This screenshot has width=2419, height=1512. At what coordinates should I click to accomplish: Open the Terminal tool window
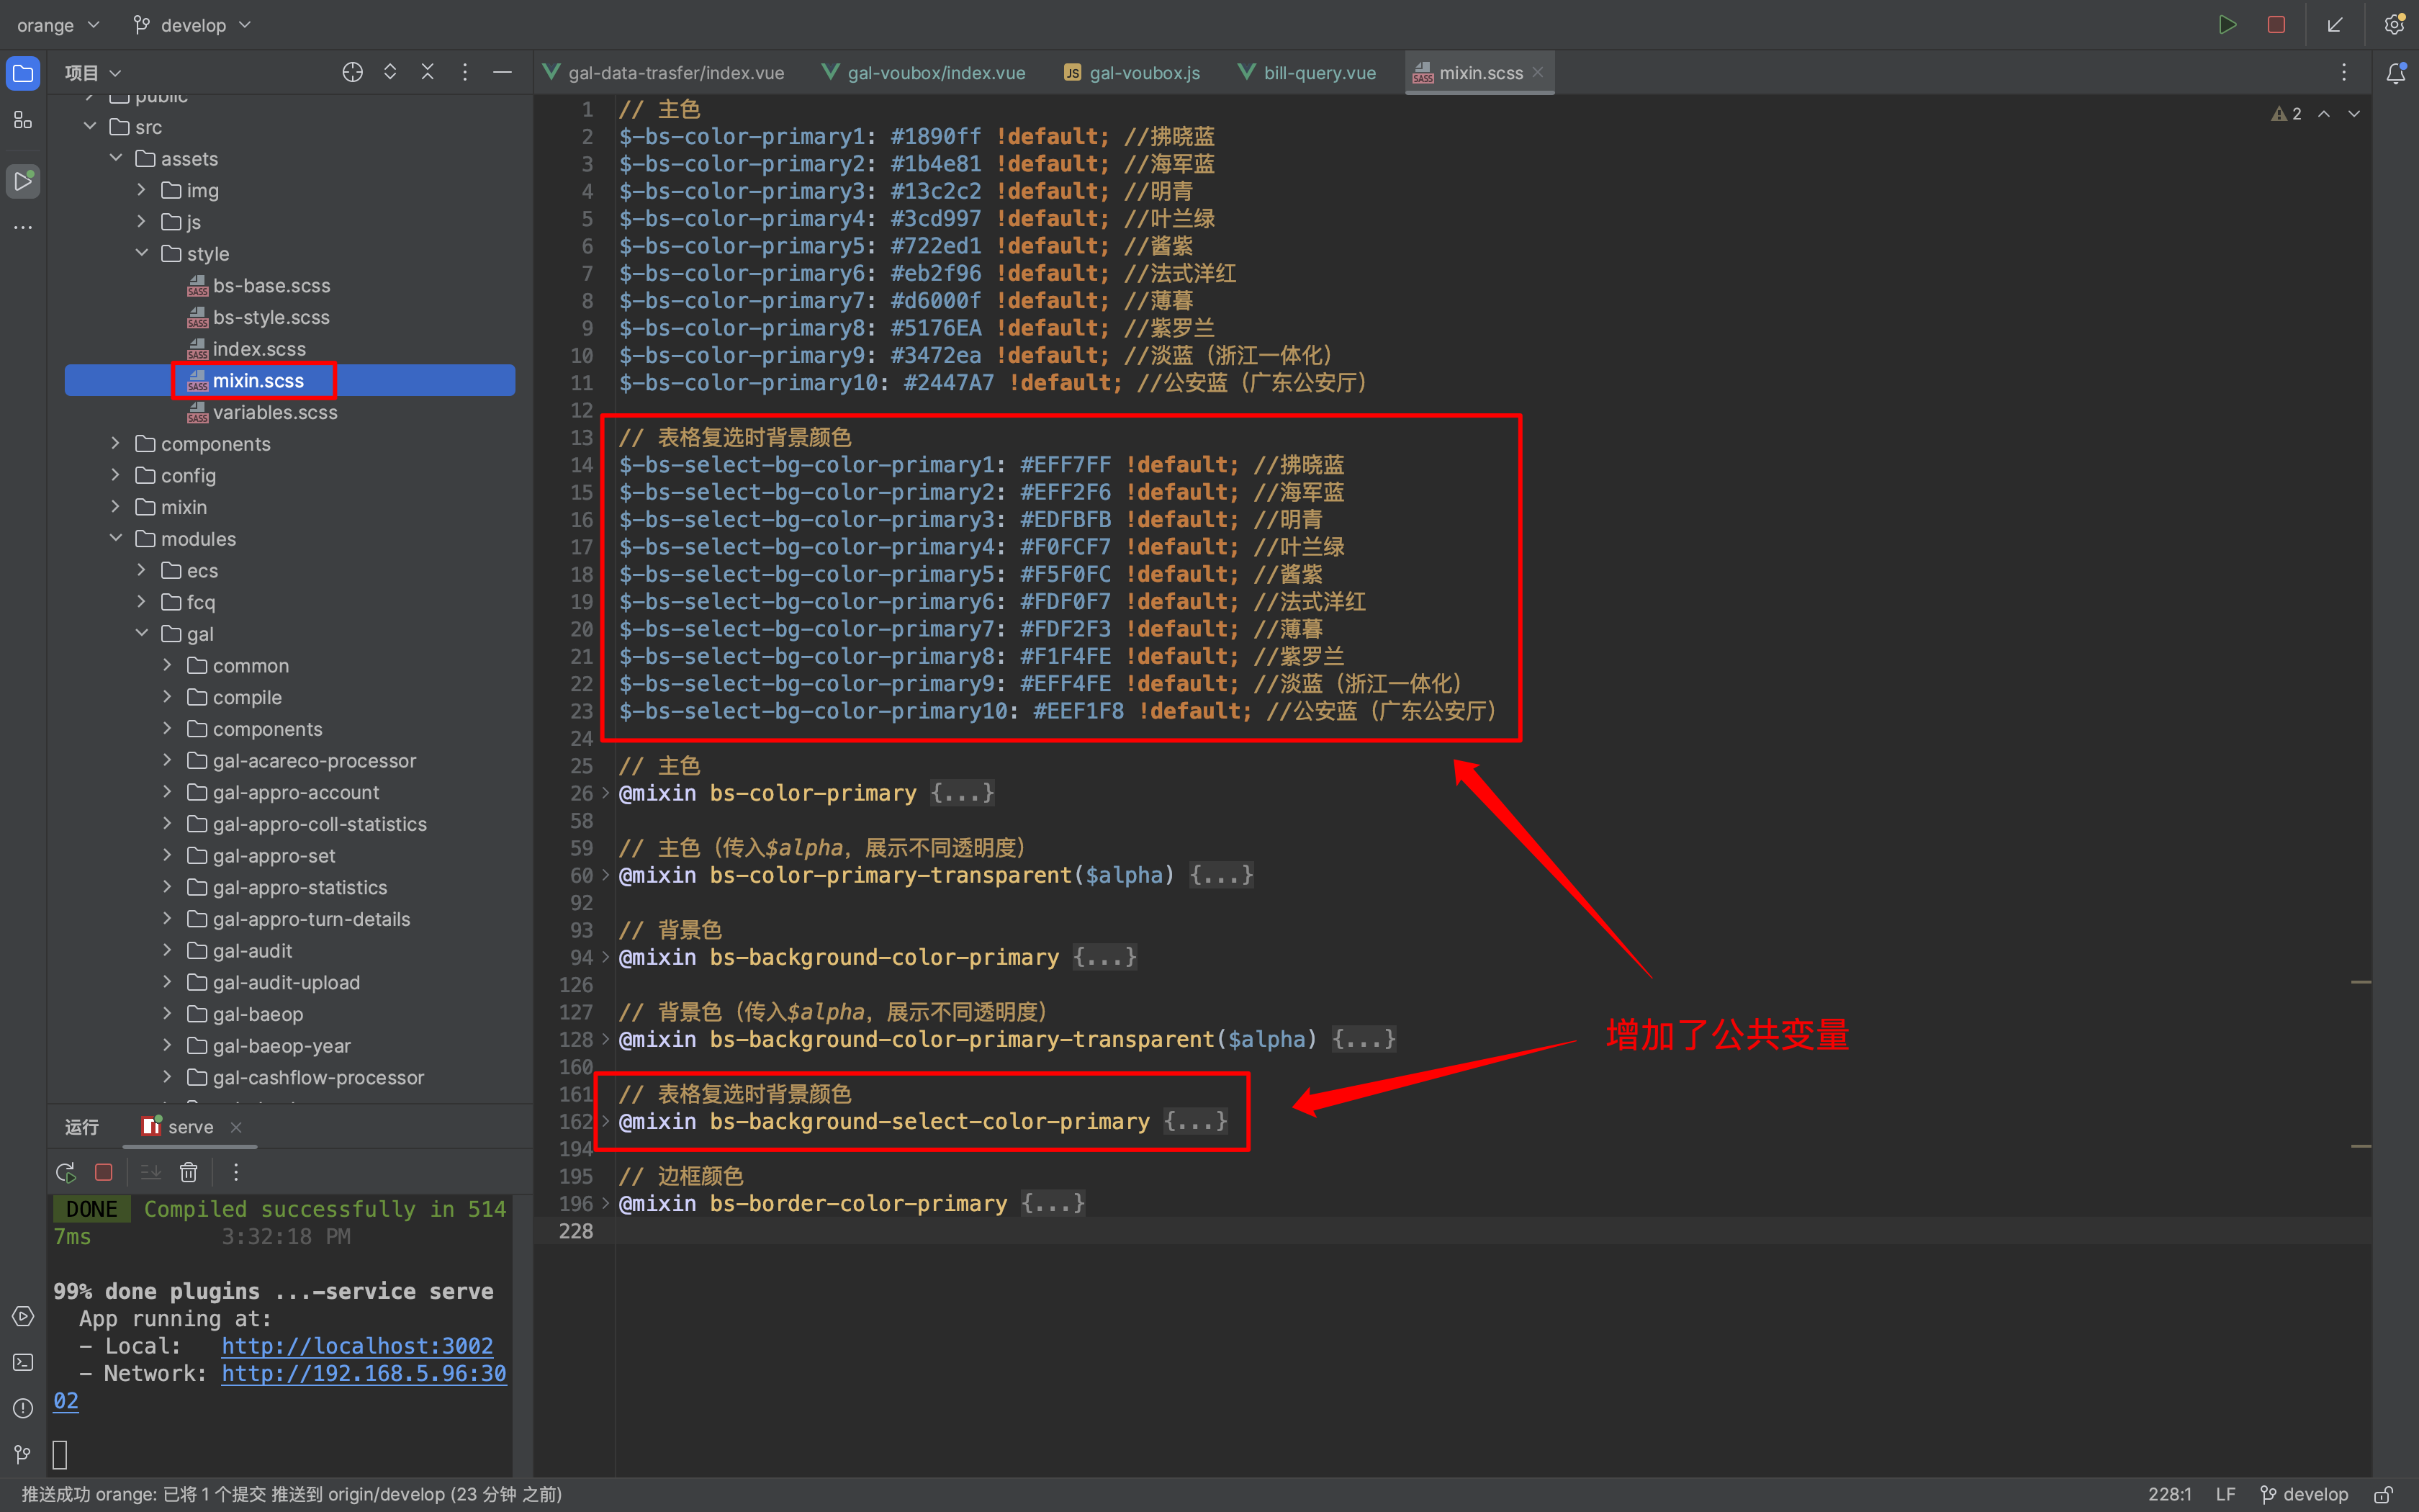(x=23, y=1362)
